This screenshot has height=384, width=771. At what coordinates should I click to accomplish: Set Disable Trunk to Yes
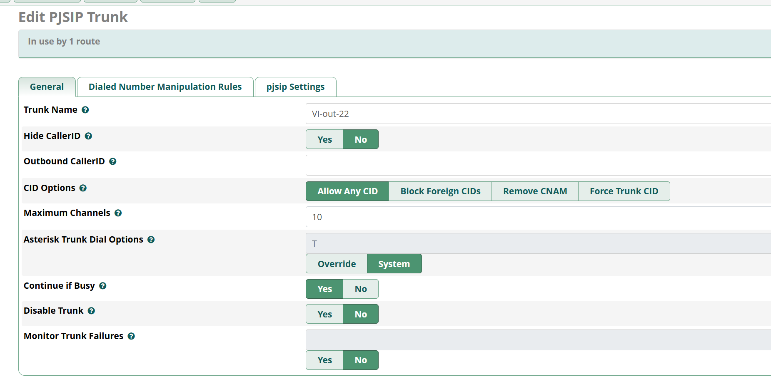324,314
